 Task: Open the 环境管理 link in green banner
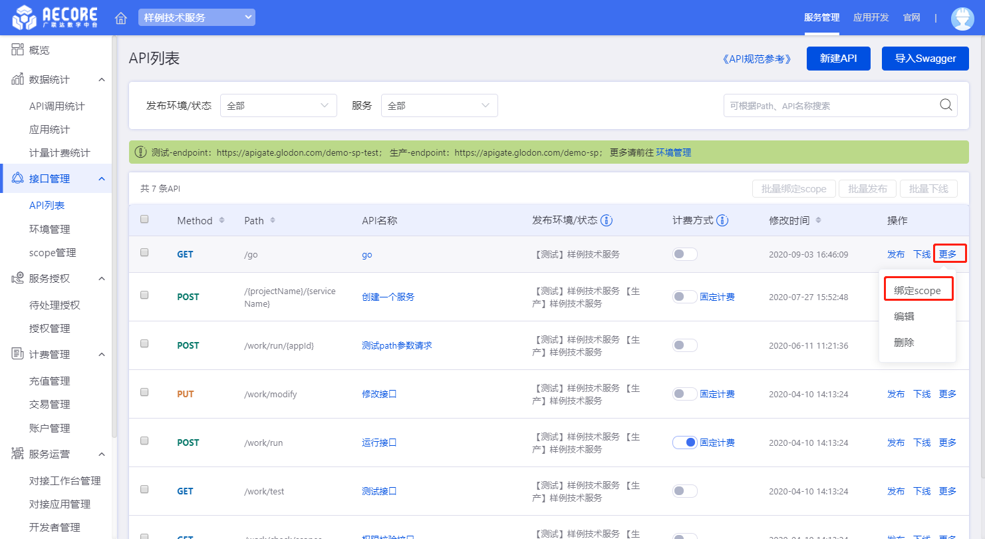[x=673, y=152]
